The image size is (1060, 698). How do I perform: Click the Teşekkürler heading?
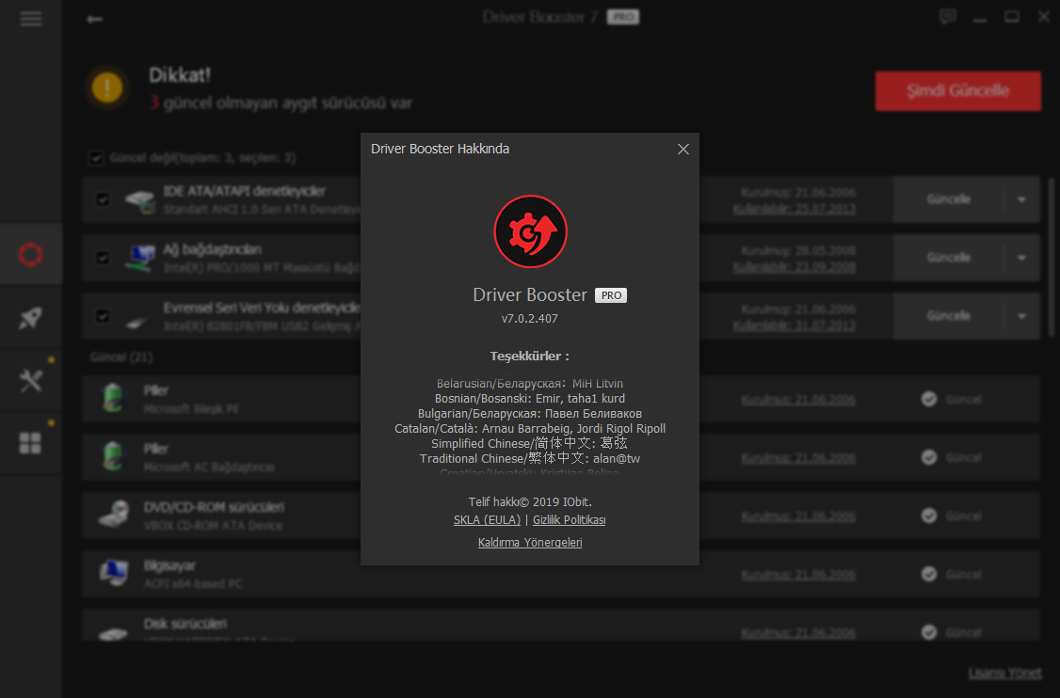coord(530,357)
